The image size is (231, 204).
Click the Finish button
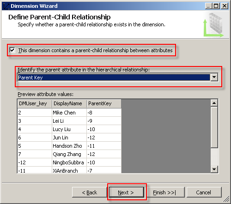pos(164,192)
